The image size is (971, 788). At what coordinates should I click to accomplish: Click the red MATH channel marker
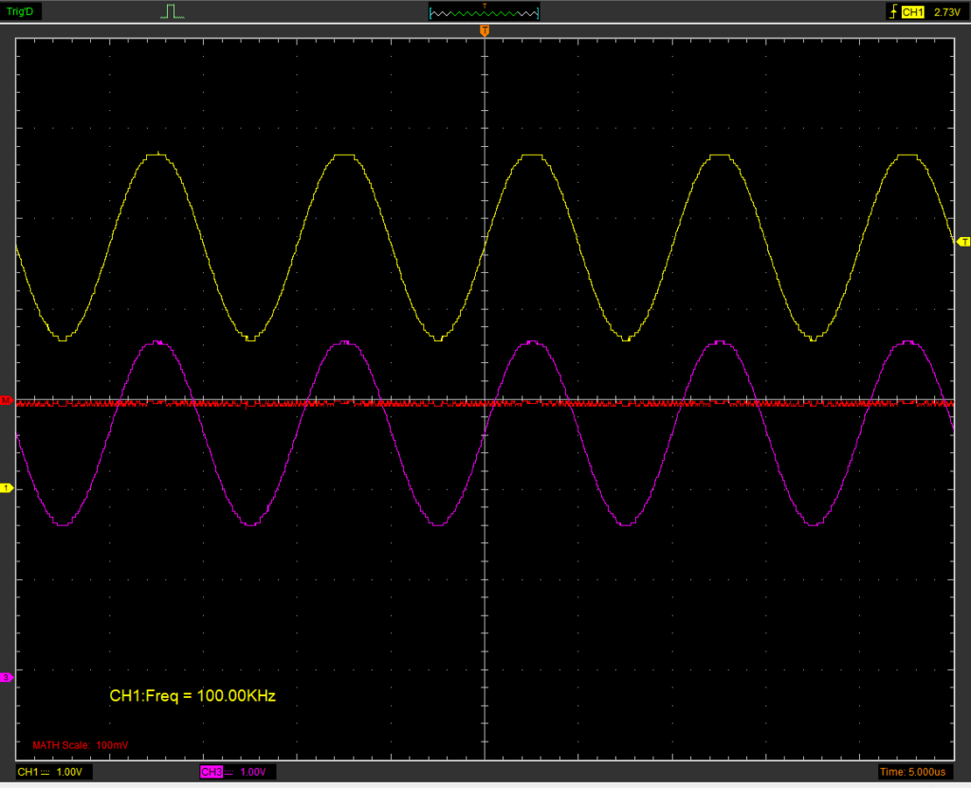click(x=7, y=402)
